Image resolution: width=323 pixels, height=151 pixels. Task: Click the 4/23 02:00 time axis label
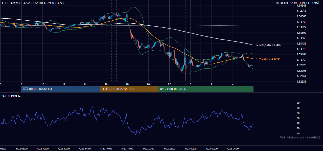pos(212,148)
